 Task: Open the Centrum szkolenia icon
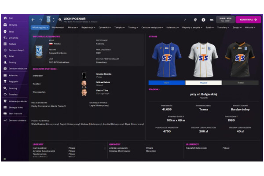tap(5, 120)
